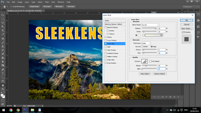Select the Hand tool in toolbox

(x=3, y=85)
